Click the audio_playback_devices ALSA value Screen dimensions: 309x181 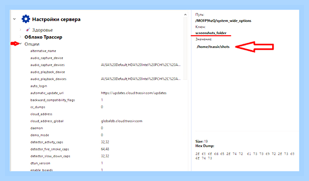click(141, 79)
